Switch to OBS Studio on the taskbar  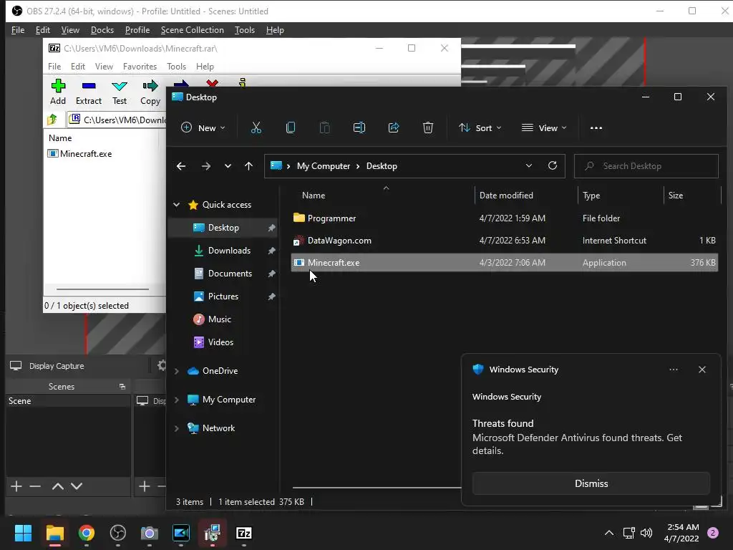tap(118, 533)
